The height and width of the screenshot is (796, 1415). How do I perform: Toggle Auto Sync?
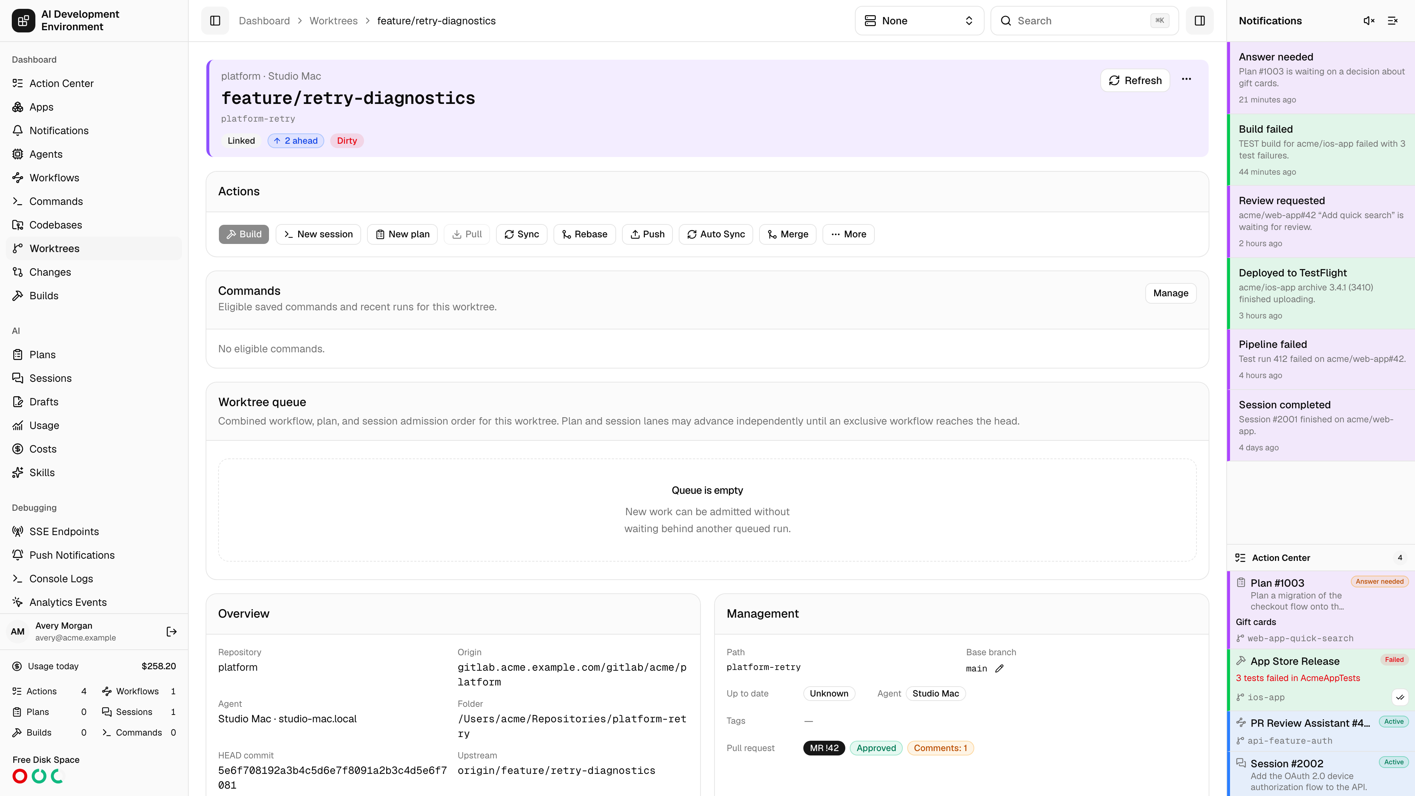coord(716,234)
